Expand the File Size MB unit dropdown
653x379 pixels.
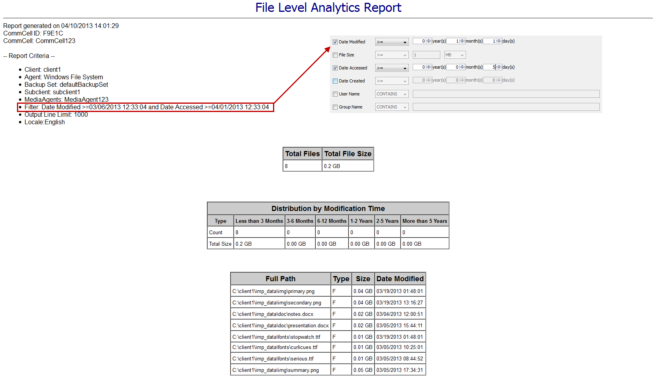tap(455, 55)
